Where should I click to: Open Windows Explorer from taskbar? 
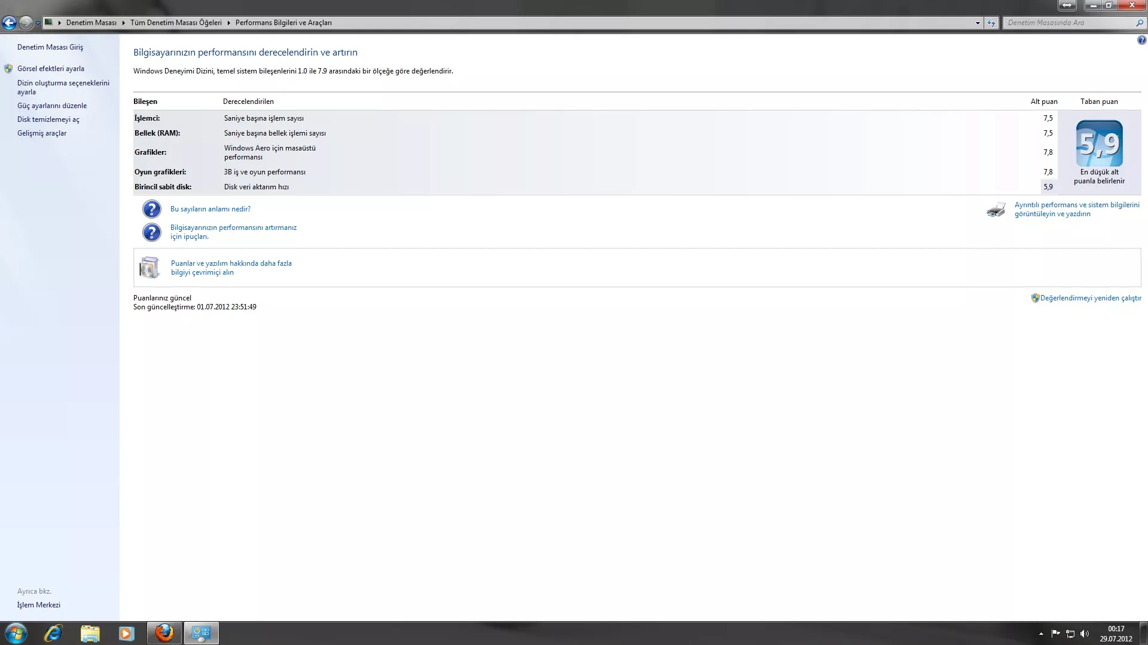(90, 633)
